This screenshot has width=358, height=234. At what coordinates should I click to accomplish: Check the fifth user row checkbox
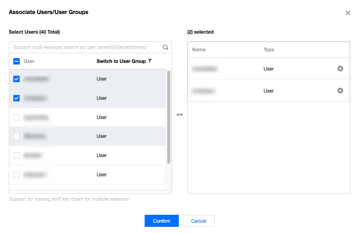[16, 155]
